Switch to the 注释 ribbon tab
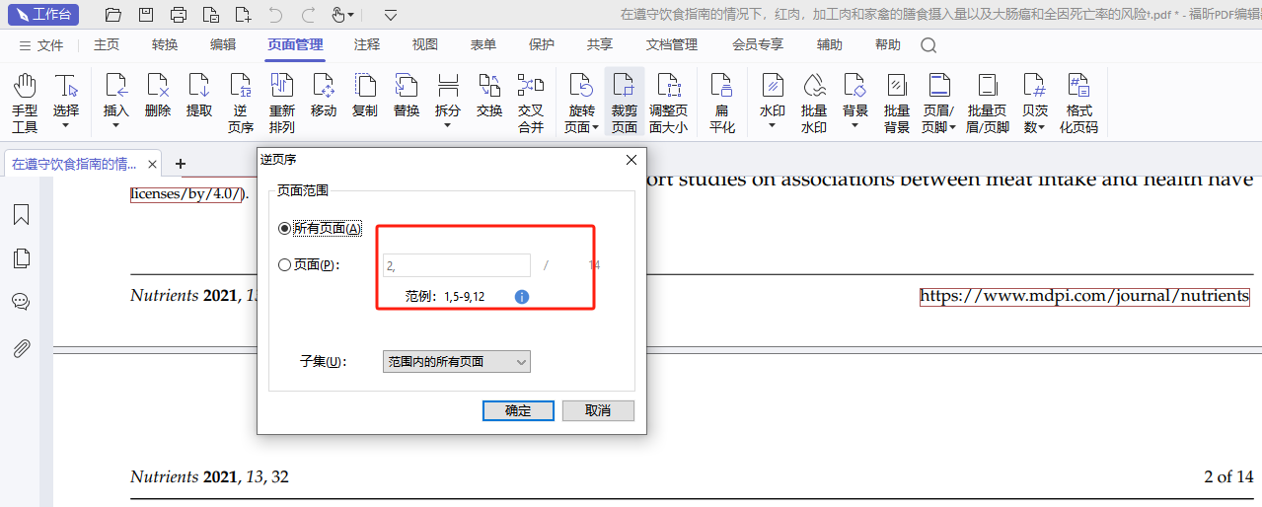 pos(367,44)
